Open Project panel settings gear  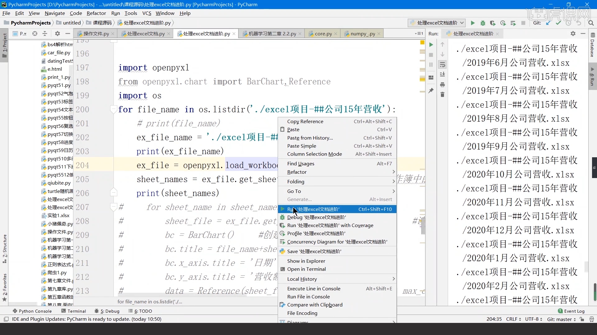click(58, 33)
